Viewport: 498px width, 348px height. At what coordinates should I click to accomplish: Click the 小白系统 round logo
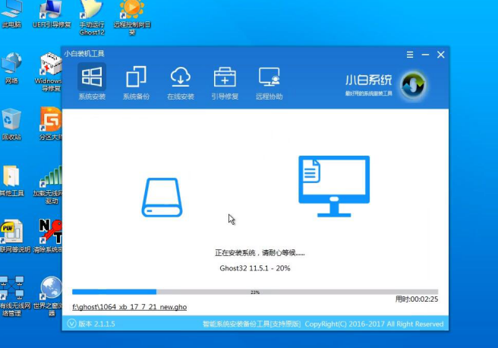pyautogui.click(x=413, y=85)
